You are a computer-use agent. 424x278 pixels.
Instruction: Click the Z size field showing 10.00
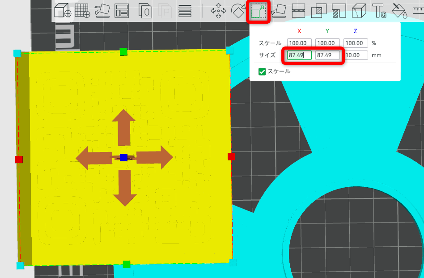356,55
